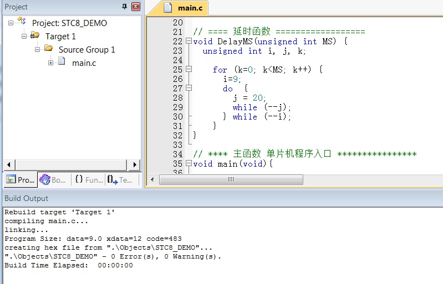The width and height of the screenshot is (443, 284).
Task: Switch to the Project (Pro...) tab
Action: pos(21,180)
